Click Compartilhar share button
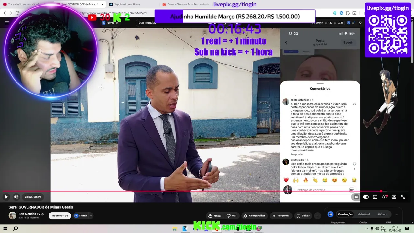This screenshot has height=233, width=414. click(254, 216)
